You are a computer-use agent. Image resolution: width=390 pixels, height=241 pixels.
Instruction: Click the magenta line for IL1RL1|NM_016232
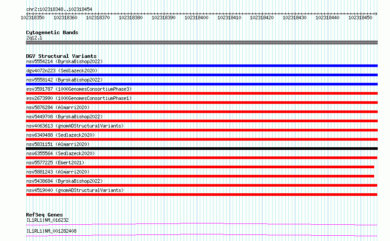point(202,224)
